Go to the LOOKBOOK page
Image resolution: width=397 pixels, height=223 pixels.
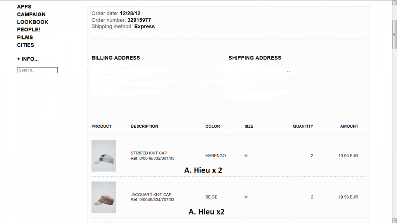(x=33, y=22)
